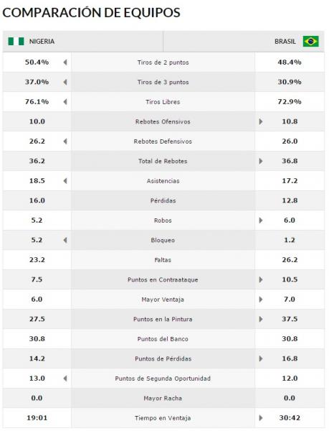
Task: Click arrow beside Nigeria's 18.5 assists
Action: [x=65, y=181]
